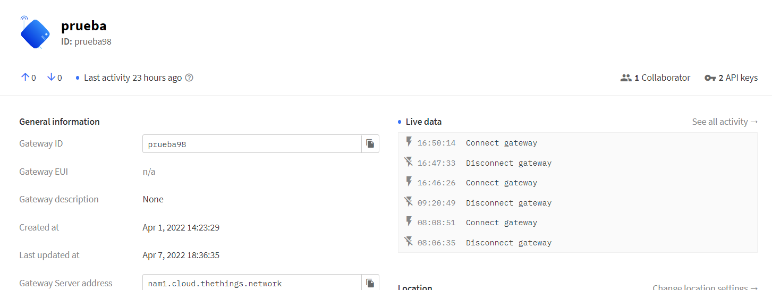Click the lightning icon of the 16:50:14 connect event
Image resolution: width=772 pixels, height=290 pixels.
(x=409, y=142)
